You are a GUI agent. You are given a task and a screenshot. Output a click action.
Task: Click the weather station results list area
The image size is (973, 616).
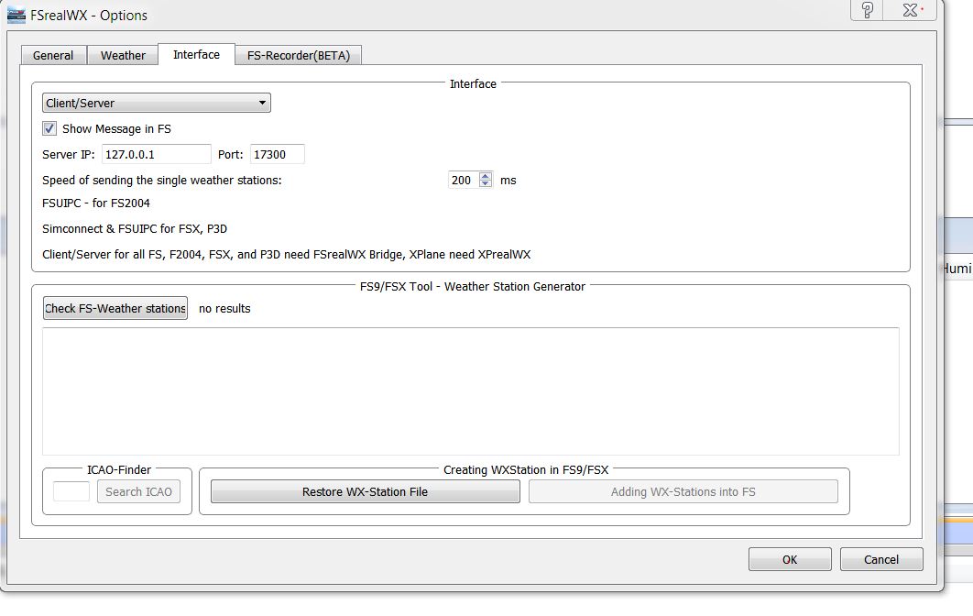470,391
